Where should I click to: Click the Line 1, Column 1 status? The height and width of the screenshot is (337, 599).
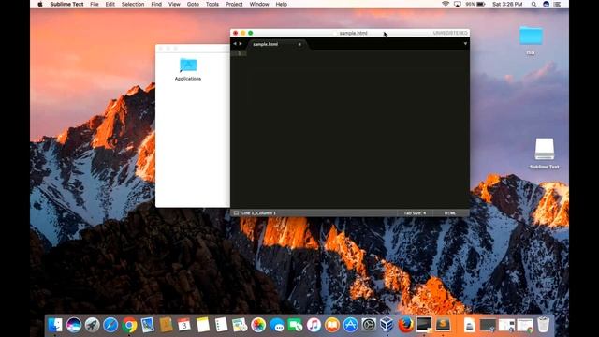258,213
